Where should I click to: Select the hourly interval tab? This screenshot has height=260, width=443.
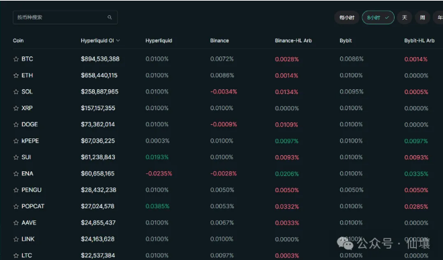(x=347, y=17)
